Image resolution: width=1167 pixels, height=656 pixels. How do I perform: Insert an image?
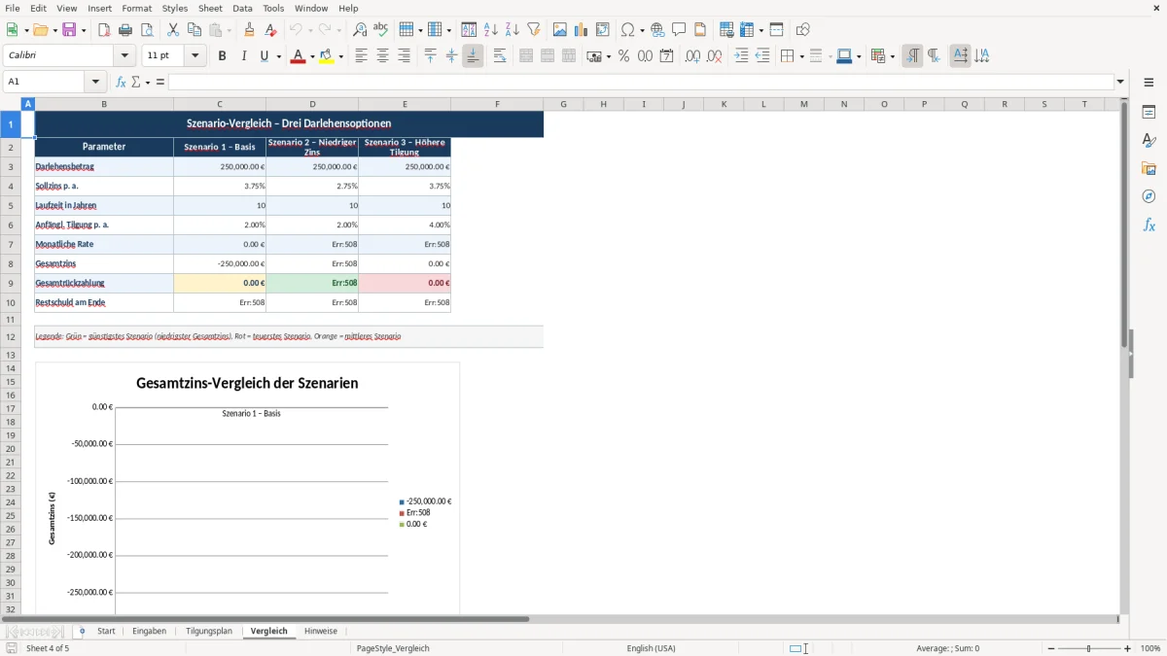(x=560, y=30)
